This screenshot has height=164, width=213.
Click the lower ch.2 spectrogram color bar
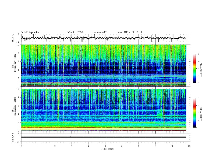(x=195, y=113)
